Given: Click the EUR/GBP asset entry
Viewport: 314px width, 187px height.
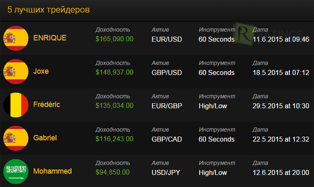Looking at the screenshot, I should click(167, 106).
